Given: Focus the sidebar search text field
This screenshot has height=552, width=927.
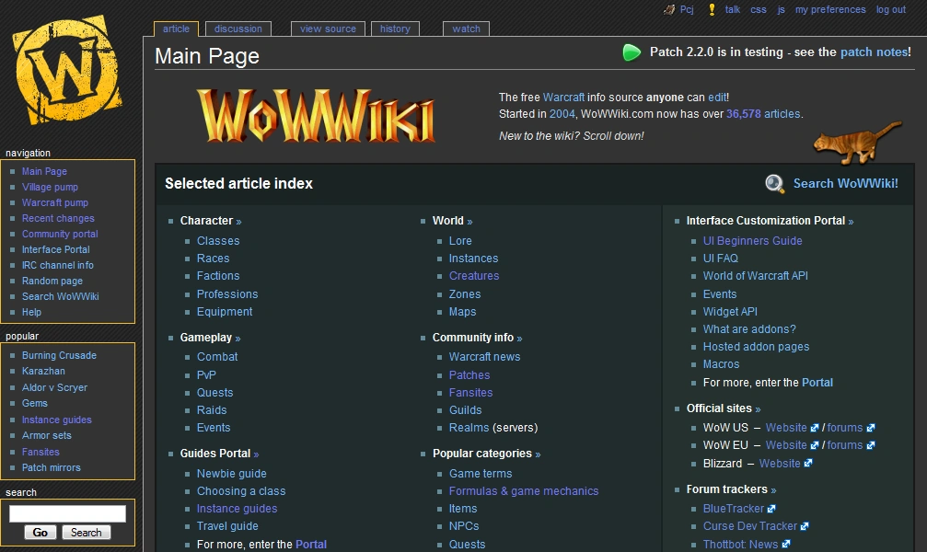Looking at the screenshot, I should (x=67, y=513).
